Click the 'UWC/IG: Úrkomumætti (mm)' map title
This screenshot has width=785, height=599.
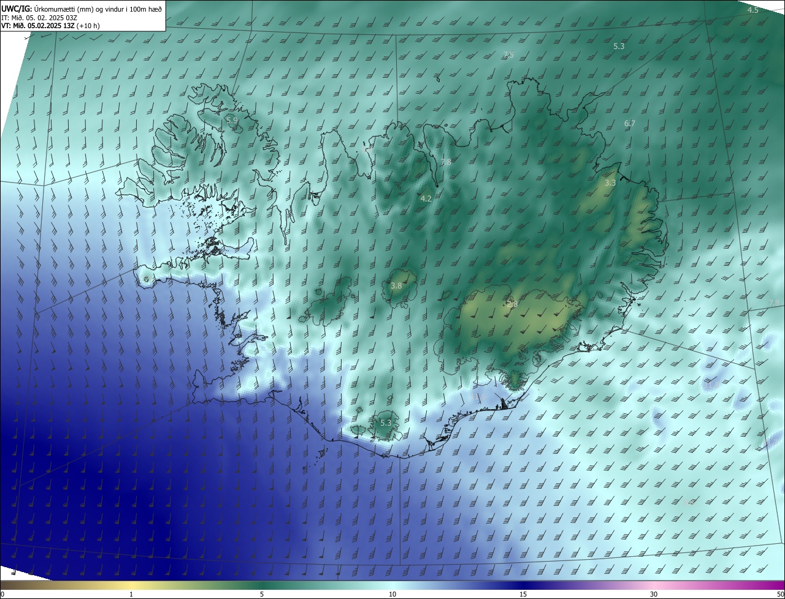(x=82, y=8)
